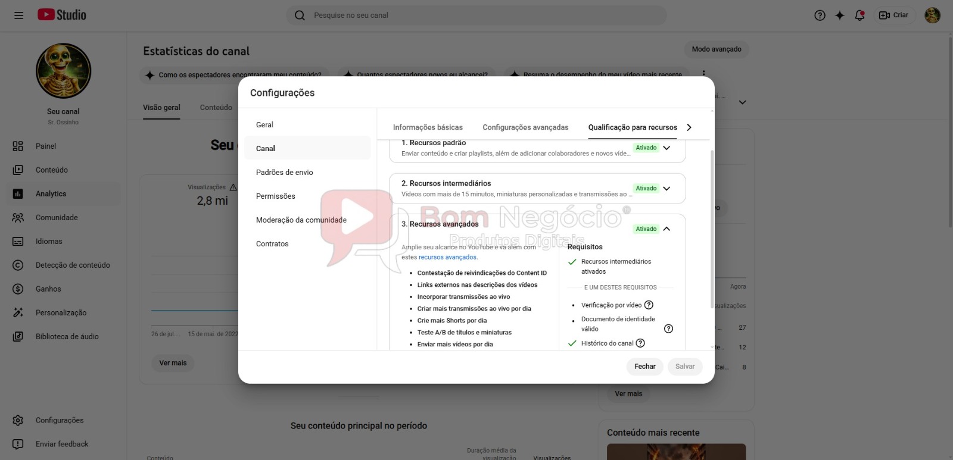Open the hamburger navigation menu

coord(18,15)
